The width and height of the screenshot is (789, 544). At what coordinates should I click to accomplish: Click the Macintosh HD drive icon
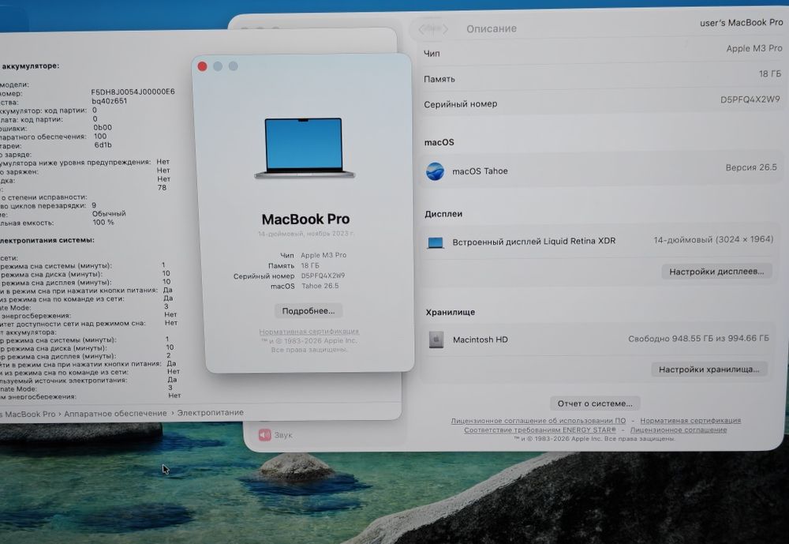click(x=436, y=340)
